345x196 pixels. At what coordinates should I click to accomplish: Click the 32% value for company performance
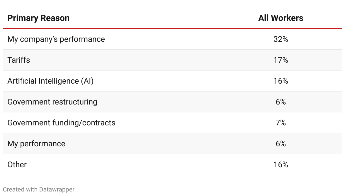coord(281,39)
